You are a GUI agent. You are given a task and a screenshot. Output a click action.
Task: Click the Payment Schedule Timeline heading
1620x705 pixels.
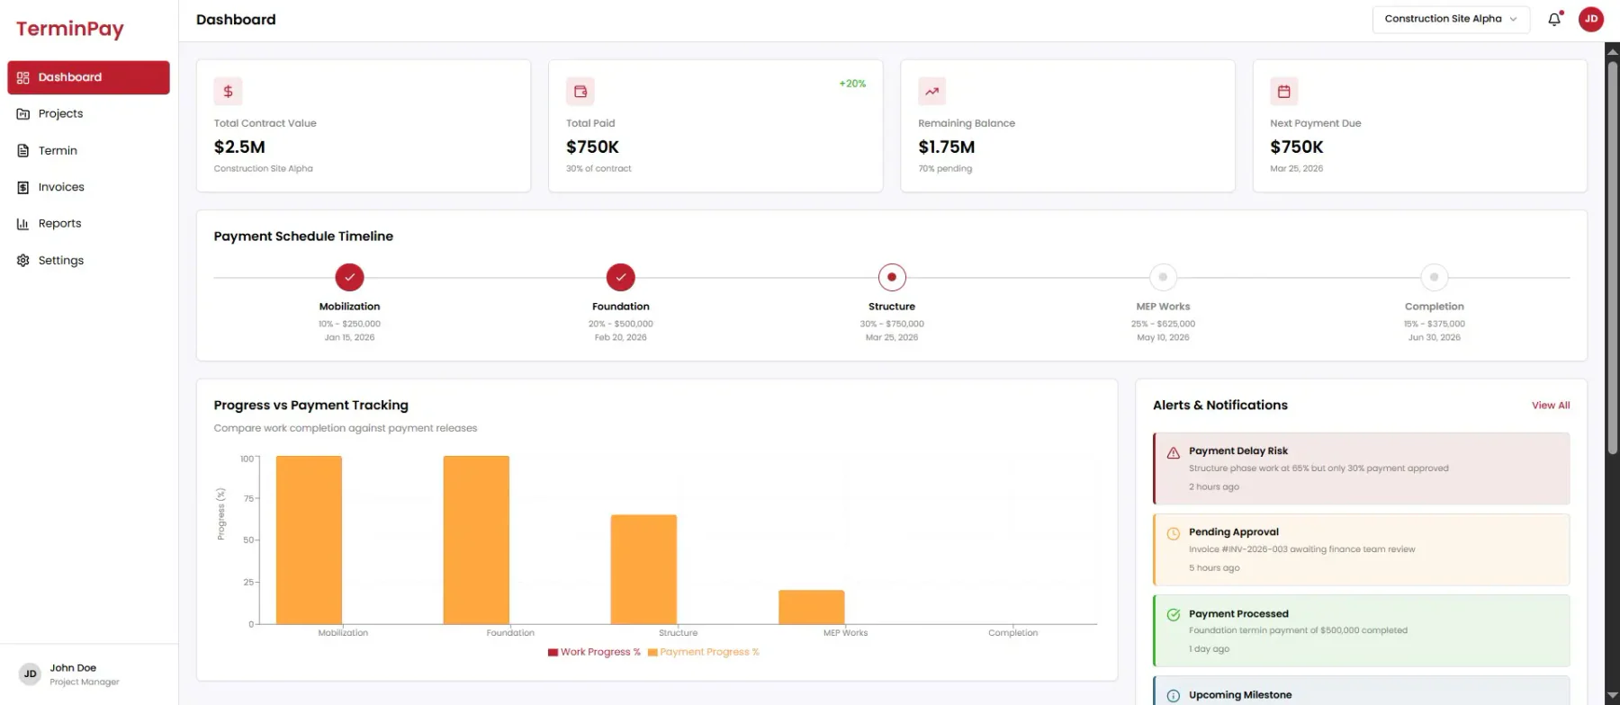(x=303, y=236)
